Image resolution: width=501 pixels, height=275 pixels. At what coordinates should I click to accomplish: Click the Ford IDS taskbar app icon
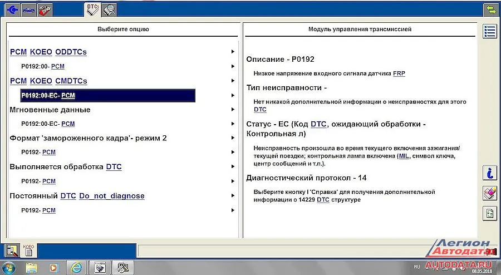[x=100, y=267]
